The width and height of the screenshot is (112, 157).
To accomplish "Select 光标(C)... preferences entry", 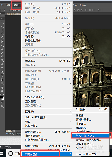I will [x=91, y=128].
